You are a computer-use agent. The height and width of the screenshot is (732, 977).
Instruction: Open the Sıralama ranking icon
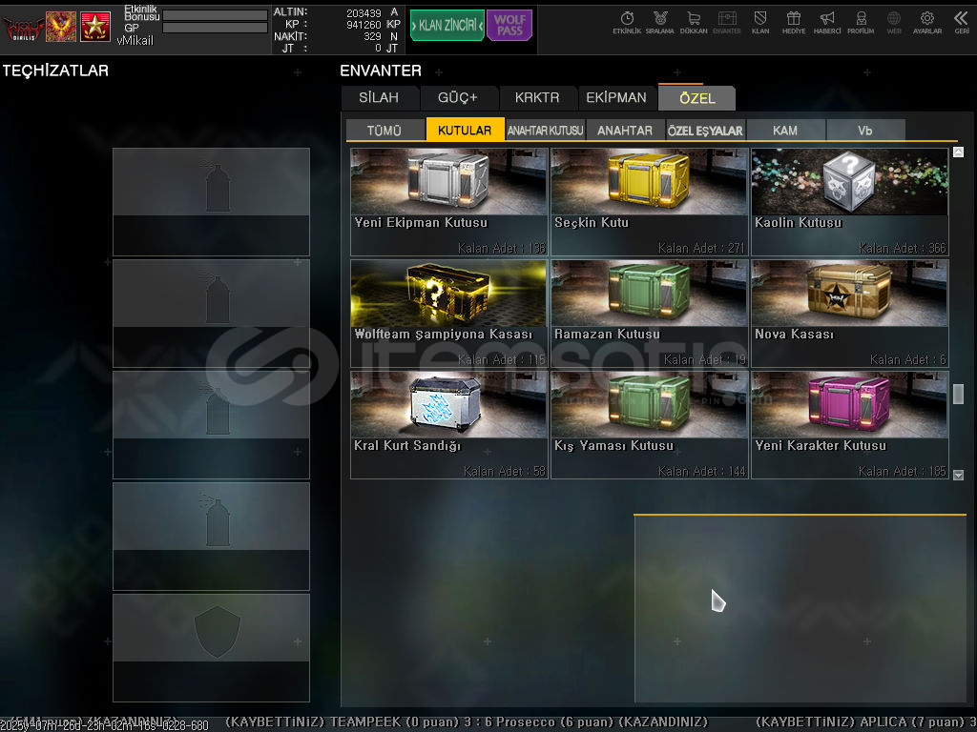(660, 23)
